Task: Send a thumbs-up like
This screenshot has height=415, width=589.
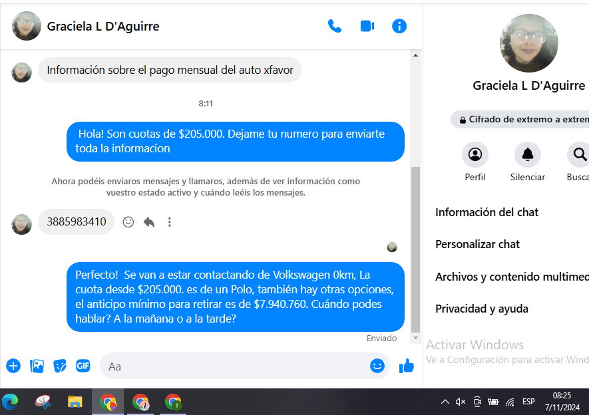Action: click(406, 366)
